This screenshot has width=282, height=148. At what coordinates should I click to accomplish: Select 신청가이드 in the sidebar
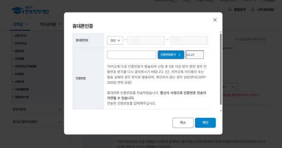20,36
